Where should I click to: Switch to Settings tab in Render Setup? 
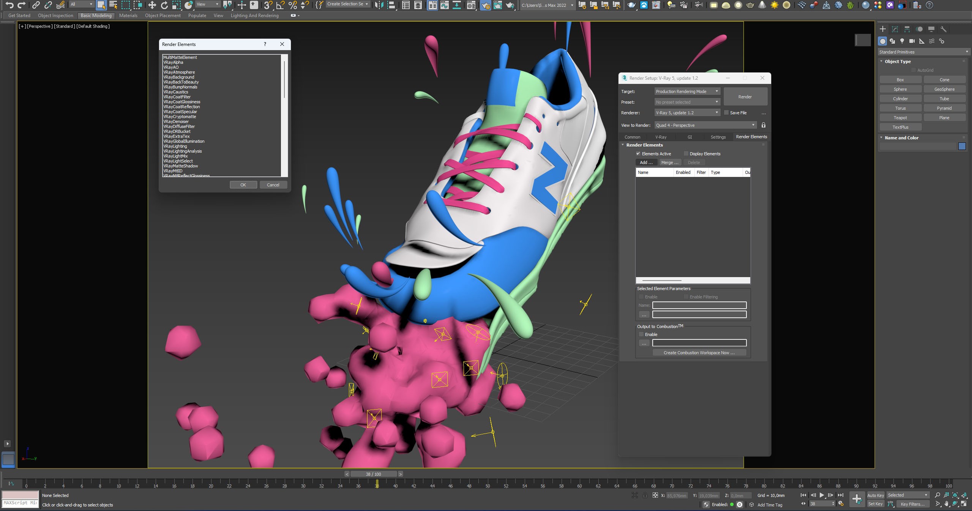click(x=718, y=137)
